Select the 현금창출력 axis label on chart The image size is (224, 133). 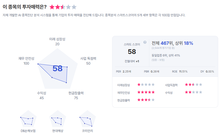pos(76,93)
